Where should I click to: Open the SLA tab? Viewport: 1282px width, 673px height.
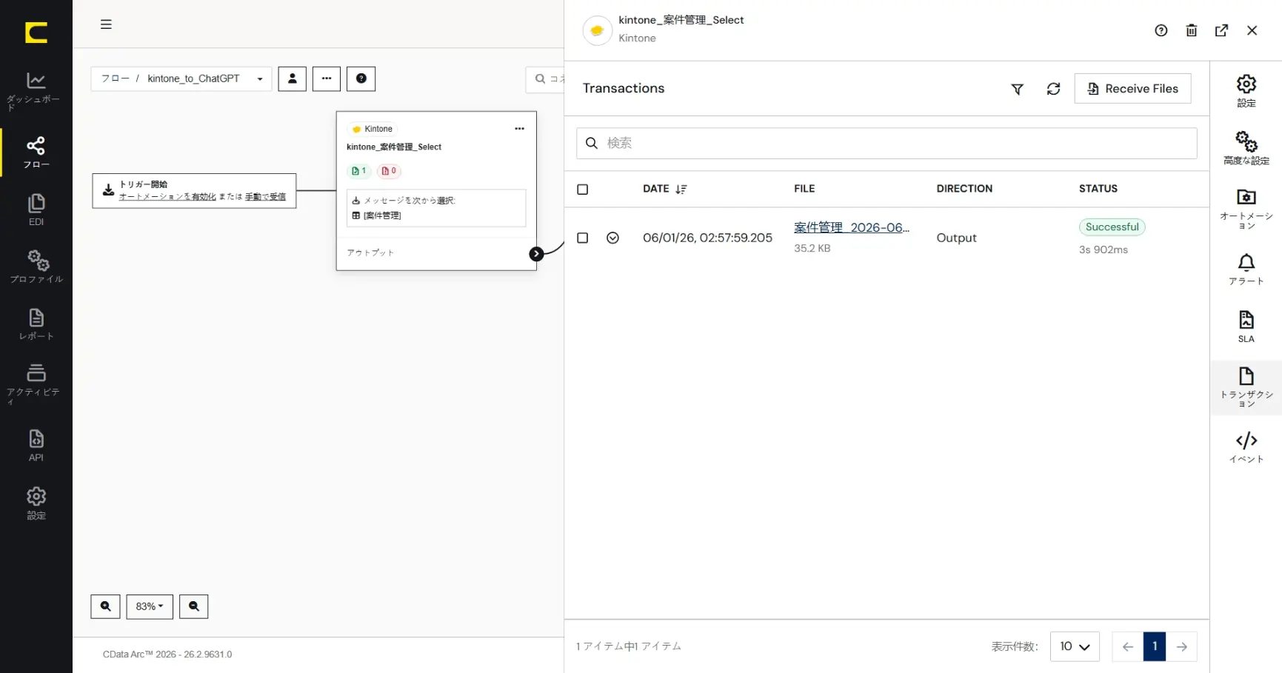pos(1246,327)
